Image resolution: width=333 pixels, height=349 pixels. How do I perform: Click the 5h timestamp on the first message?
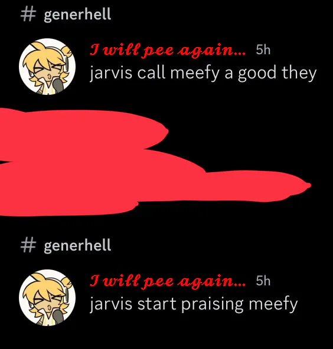click(263, 50)
